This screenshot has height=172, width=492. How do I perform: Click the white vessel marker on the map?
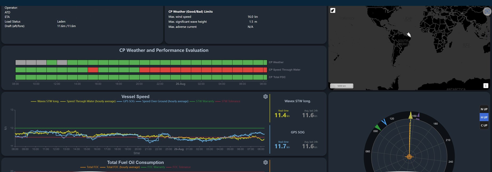coord(409,34)
